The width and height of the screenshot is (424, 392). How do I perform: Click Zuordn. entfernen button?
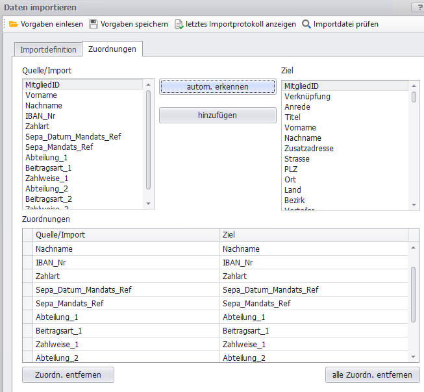[68, 374]
